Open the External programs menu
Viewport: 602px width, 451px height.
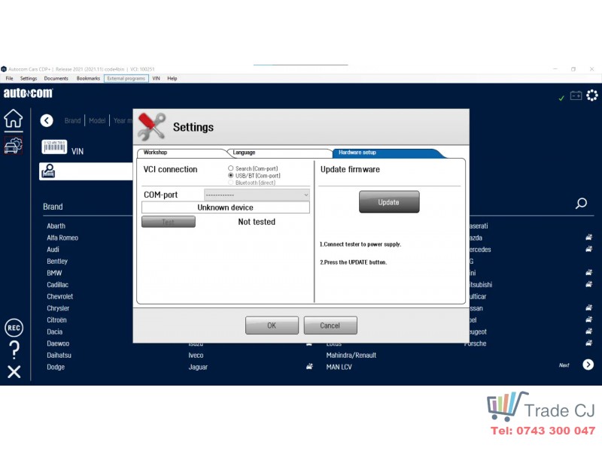click(126, 78)
